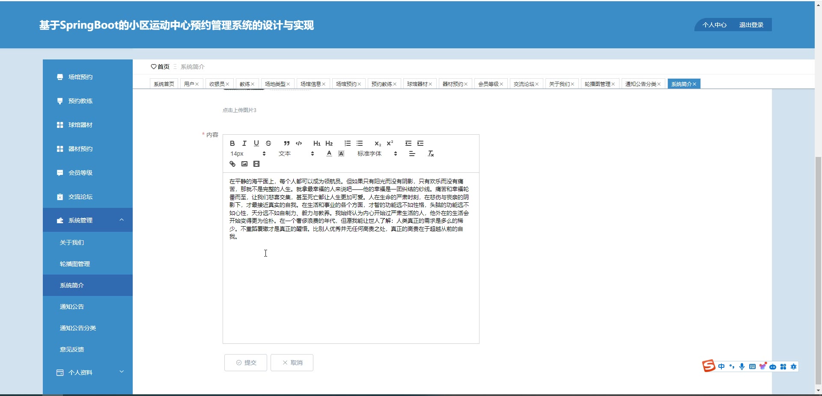Click the Sogou input method logo
The image size is (822, 396).
point(709,366)
